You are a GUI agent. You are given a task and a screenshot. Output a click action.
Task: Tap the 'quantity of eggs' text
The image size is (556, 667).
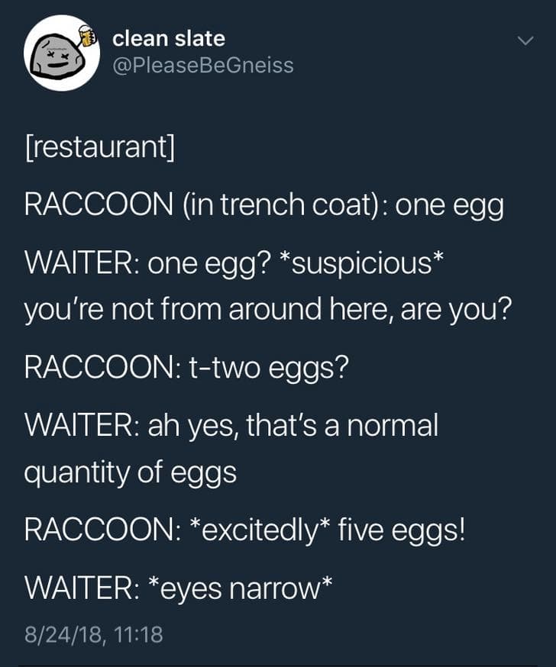(x=131, y=473)
